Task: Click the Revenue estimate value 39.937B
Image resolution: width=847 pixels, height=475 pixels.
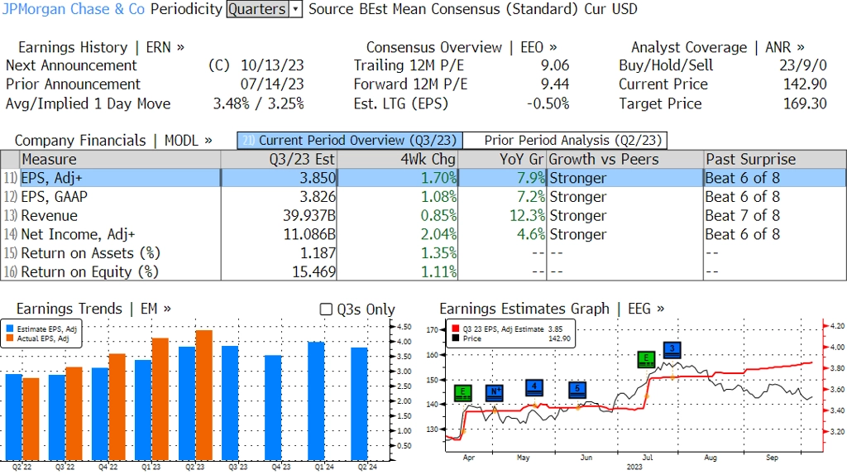Action: pyautogui.click(x=309, y=216)
